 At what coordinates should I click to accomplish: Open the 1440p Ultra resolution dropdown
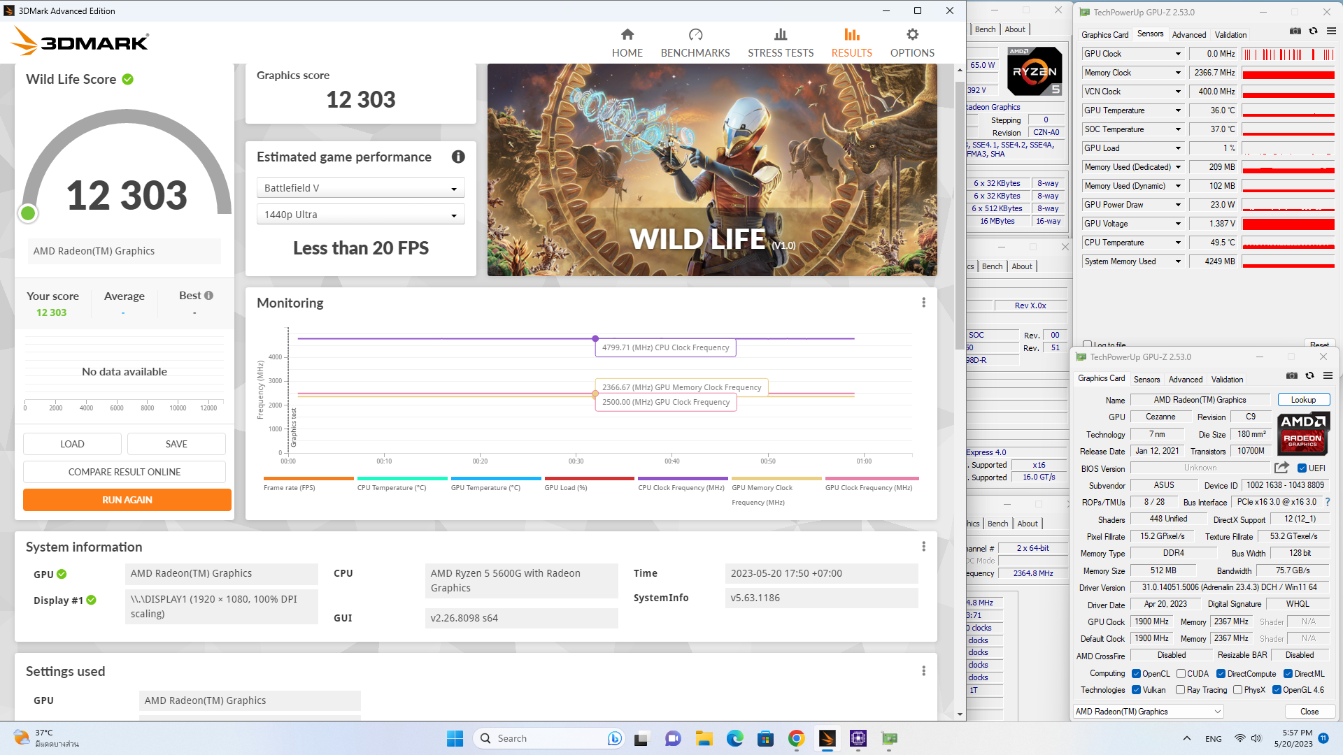click(360, 215)
